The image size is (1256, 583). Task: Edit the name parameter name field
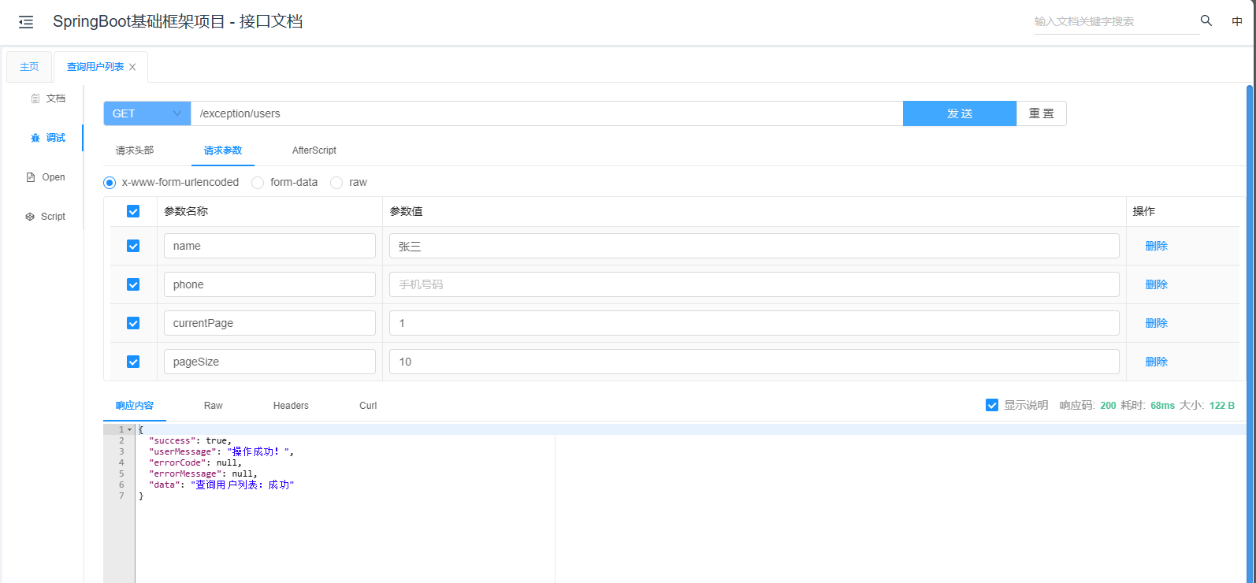coord(269,246)
